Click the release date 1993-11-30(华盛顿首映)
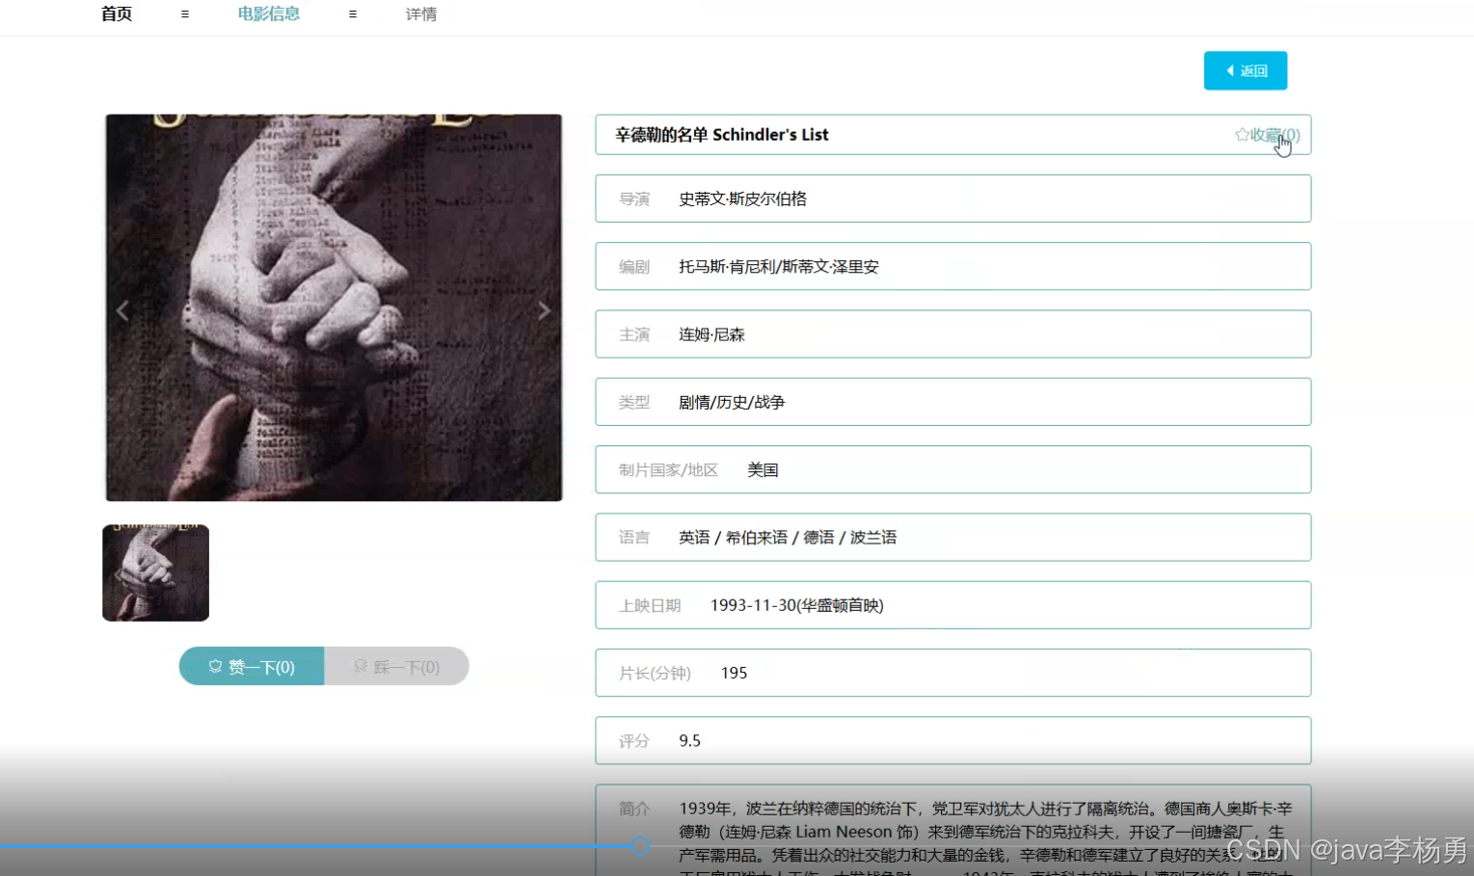 tap(797, 605)
